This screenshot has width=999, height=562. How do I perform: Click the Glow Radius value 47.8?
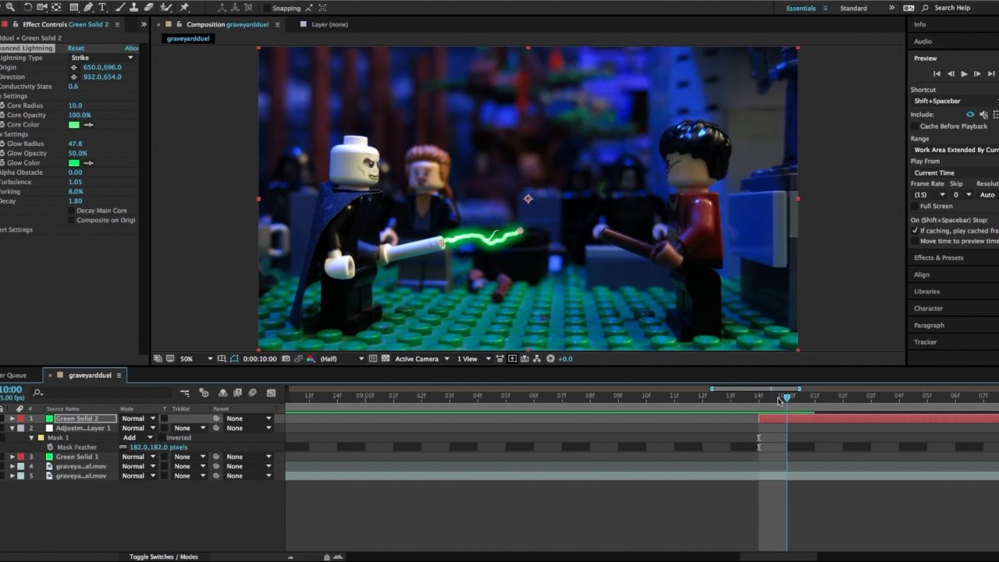point(75,144)
